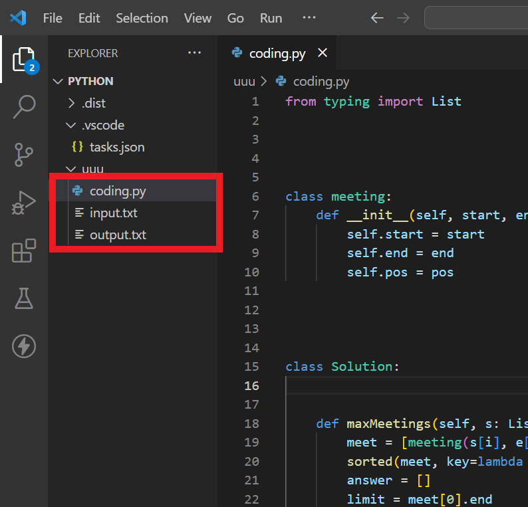Click the lightning bolt activity bar icon
The height and width of the screenshot is (507, 528).
coord(24,346)
